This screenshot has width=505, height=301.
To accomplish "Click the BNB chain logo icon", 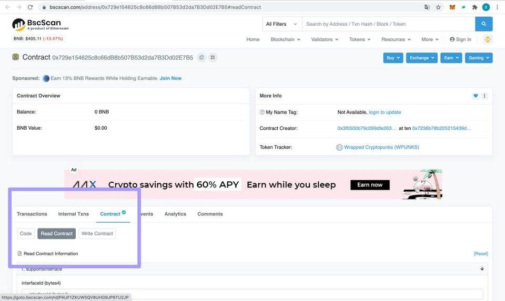I will [488, 39].
